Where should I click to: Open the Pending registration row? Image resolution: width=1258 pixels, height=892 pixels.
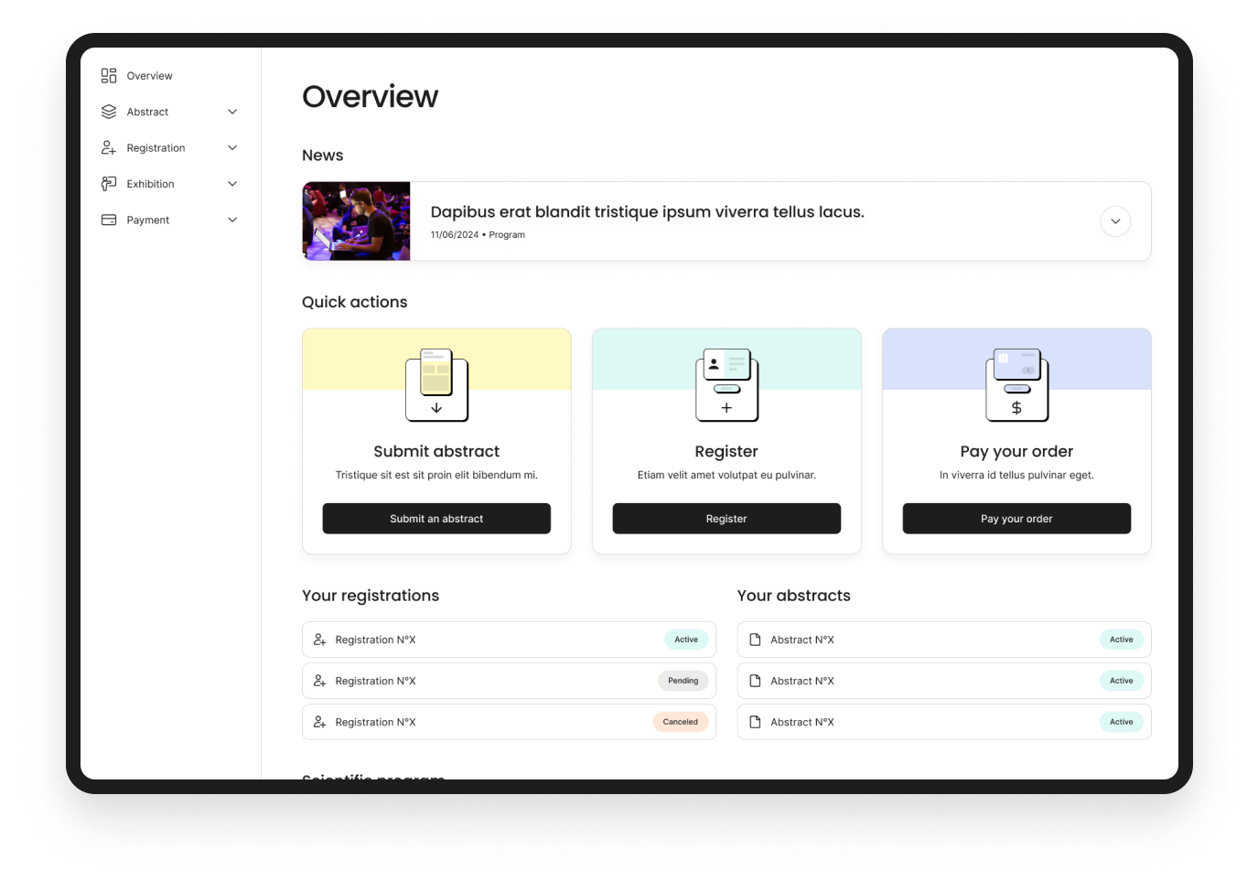point(509,681)
